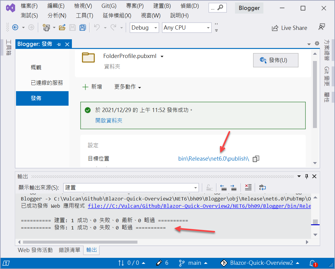Expand main branch selector in status bar
Image resolution: width=335 pixels, height=269 pixels.
click(193, 263)
